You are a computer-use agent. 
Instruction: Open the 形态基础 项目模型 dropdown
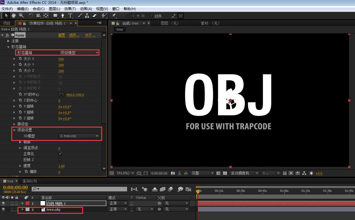click(x=79, y=53)
